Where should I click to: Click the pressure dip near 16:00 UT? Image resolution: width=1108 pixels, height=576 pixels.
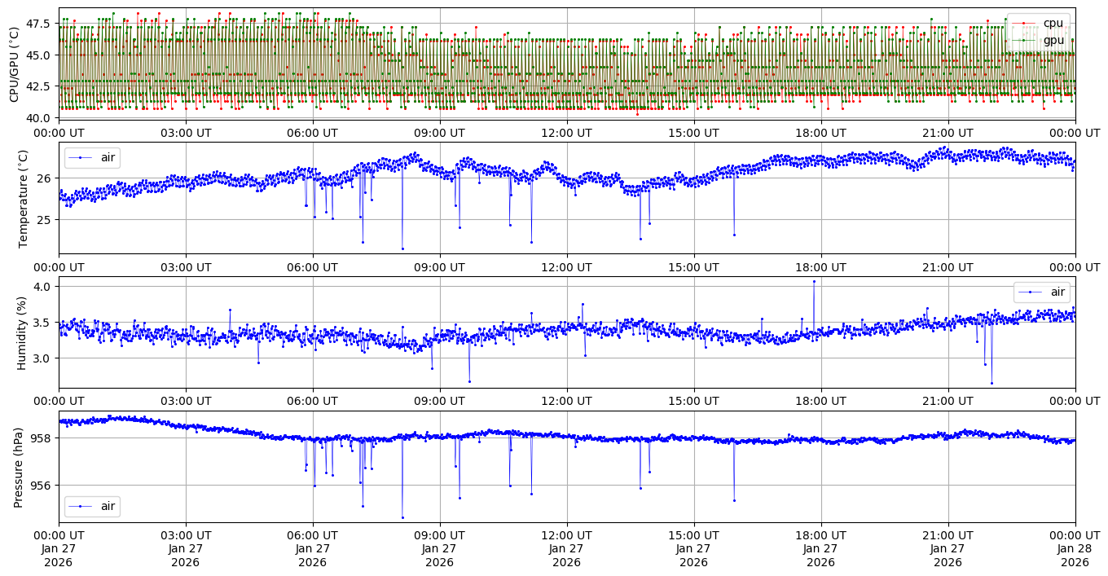[x=734, y=500]
